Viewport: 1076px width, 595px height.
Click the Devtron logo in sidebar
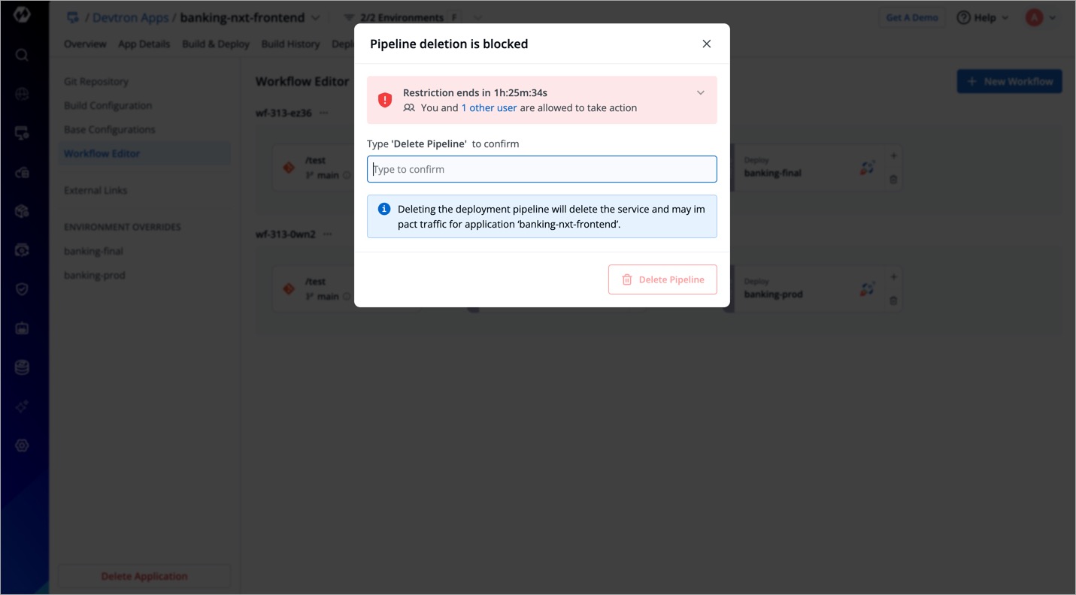pos(22,14)
